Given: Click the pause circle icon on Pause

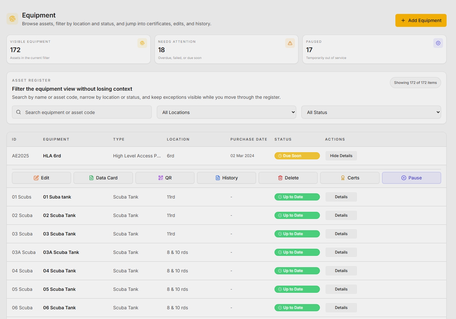Looking at the screenshot, I should (x=404, y=178).
